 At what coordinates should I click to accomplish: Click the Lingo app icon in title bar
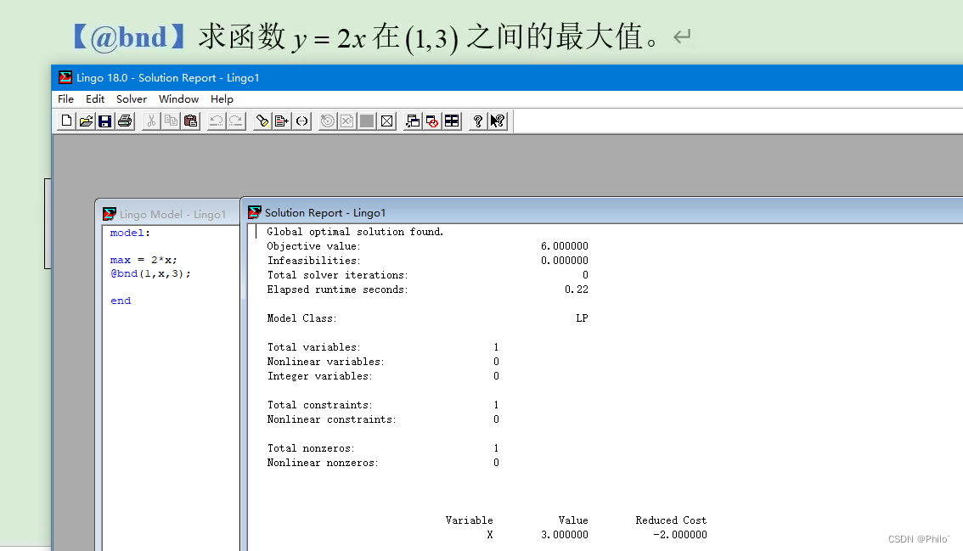pyautogui.click(x=65, y=77)
